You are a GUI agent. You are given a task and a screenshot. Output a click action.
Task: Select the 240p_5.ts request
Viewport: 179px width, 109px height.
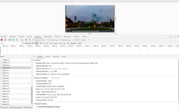(x=15, y=81)
